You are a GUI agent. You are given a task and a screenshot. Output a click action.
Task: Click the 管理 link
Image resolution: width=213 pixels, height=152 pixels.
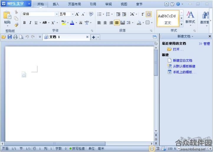coord(207,44)
